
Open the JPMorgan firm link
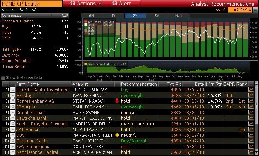coord(26,107)
